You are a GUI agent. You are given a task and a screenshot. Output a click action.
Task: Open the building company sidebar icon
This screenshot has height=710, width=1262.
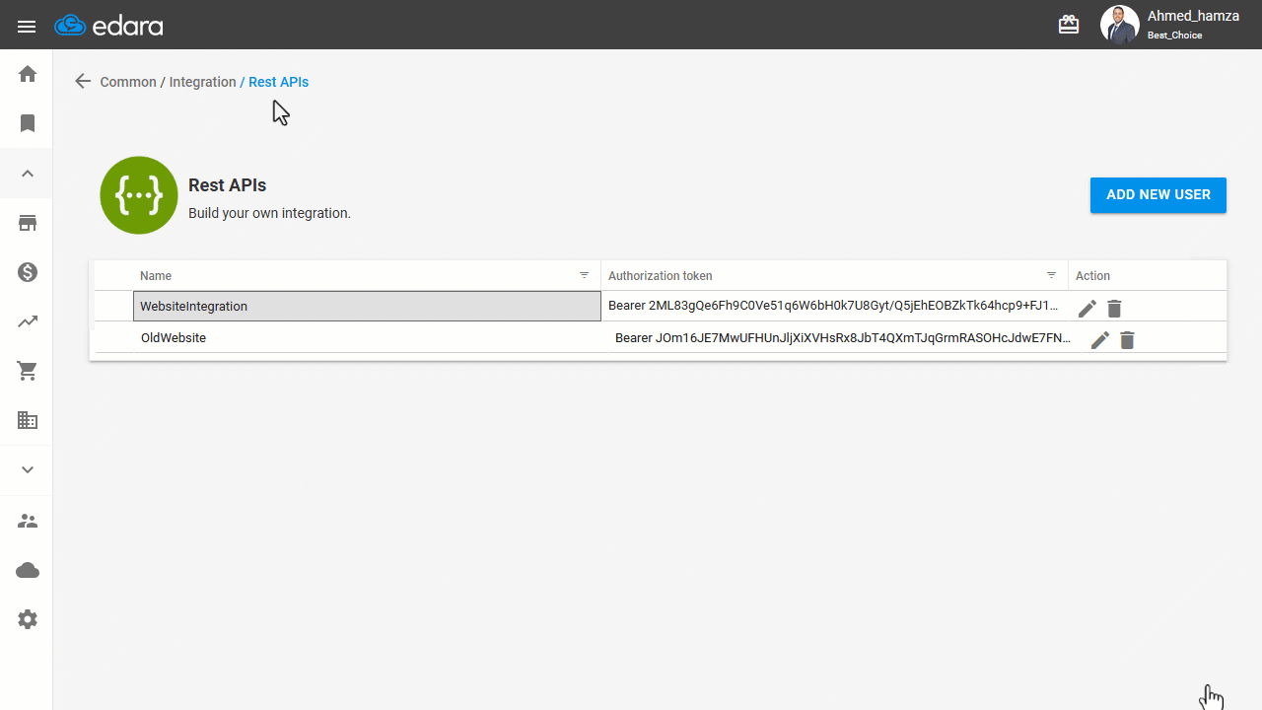tap(28, 421)
